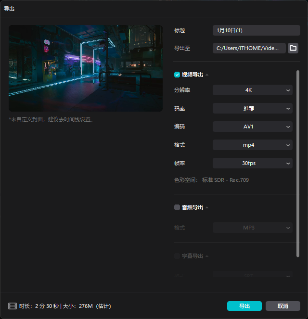The height and width of the screenshot is (319, 308).
Task: Enable the 音频导出 checkbox
Action: [177, 207]
